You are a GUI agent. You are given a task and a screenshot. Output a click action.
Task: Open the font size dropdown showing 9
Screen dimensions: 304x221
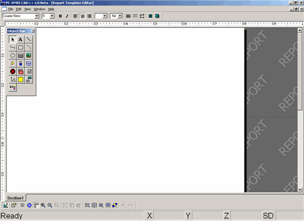52,16
